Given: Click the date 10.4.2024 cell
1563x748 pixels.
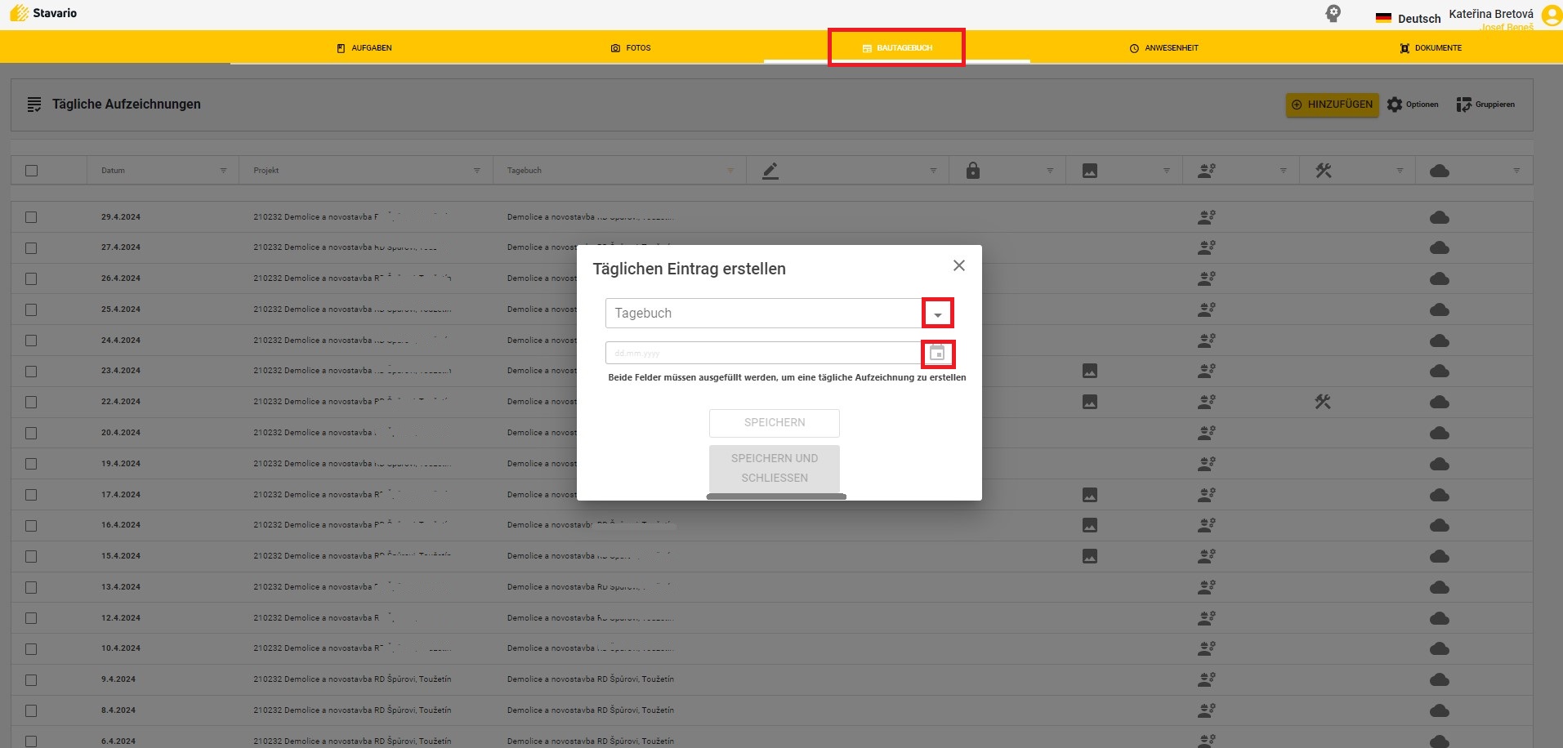Looking at the screenshot, I should pos(121,648).
